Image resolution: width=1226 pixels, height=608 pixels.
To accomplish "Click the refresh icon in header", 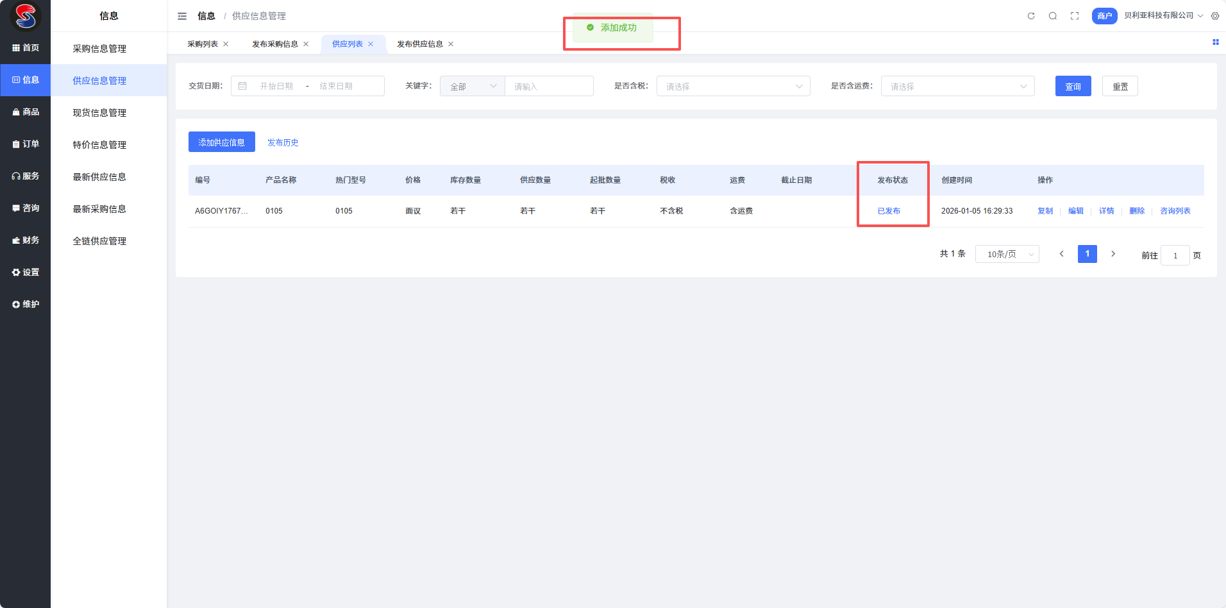I will pos(1031,16).
